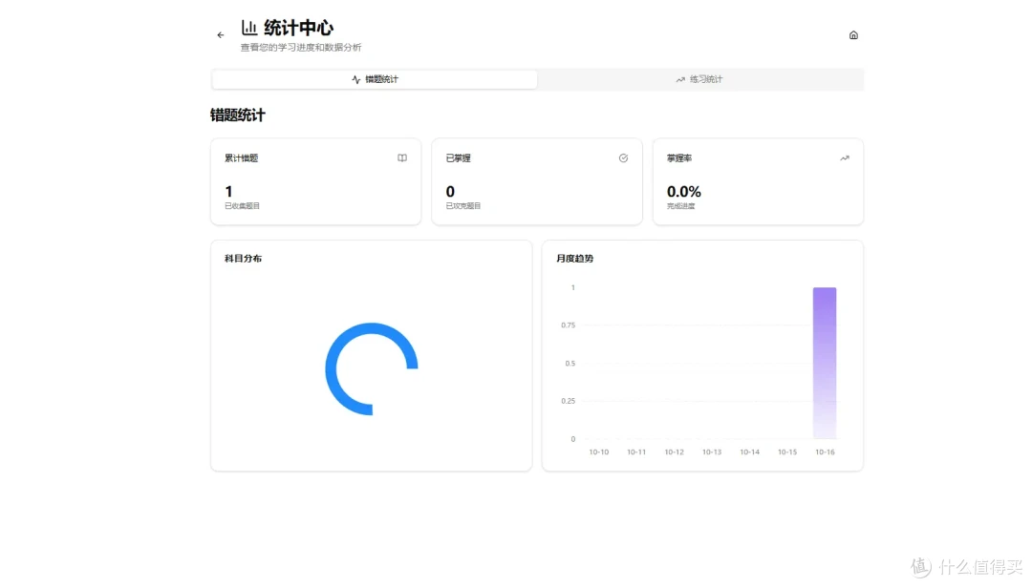This screenshot has width=1032, height=588.
Task: Click the 10-10 axis label
Action: tap(599, 452)
